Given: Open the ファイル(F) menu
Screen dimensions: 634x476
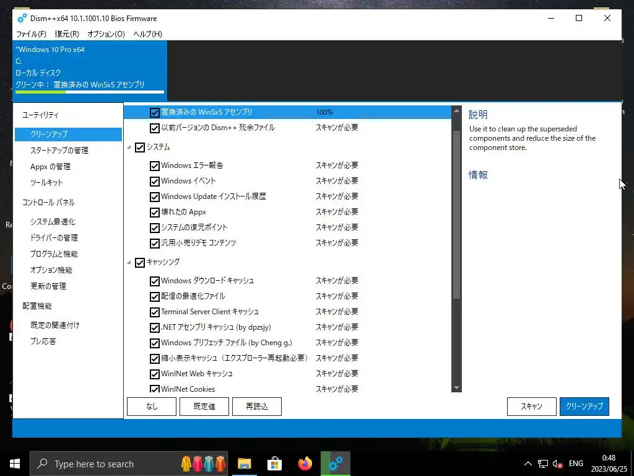Looking at the screenshot, I should pos(31,34).
